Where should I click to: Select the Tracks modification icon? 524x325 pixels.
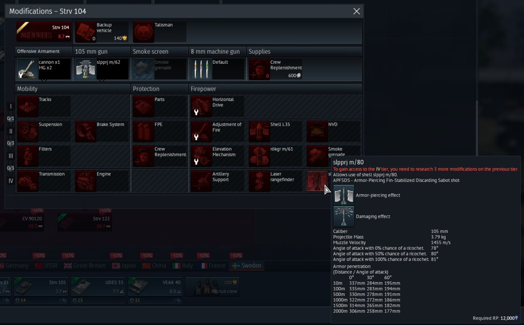(x=27, y=106)
